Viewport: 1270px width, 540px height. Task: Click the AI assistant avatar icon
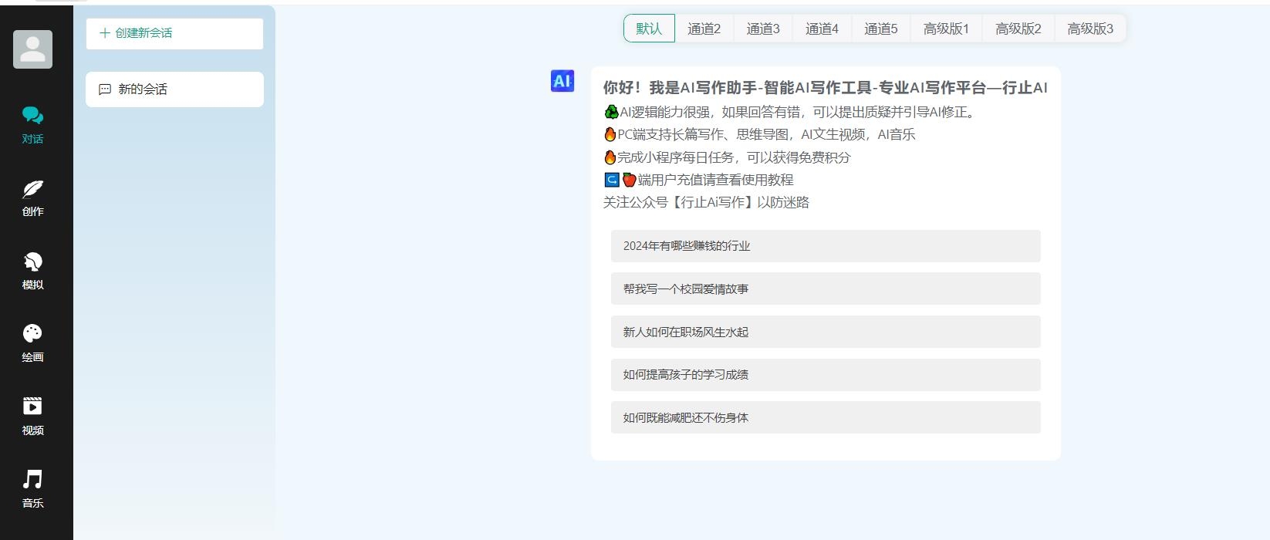[x=562, y=80]
